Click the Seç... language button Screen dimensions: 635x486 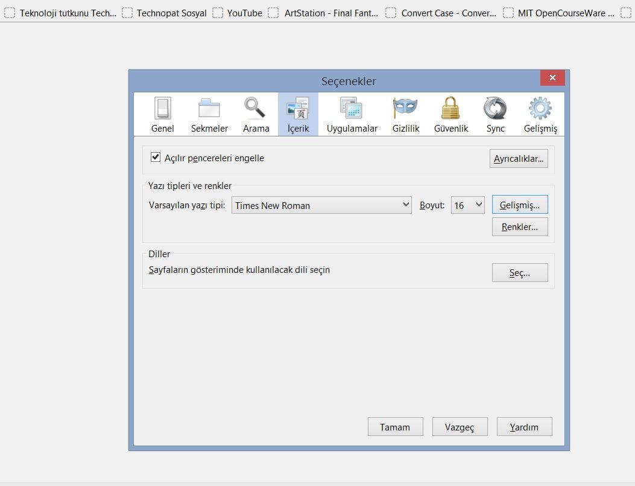coord(520,273)
